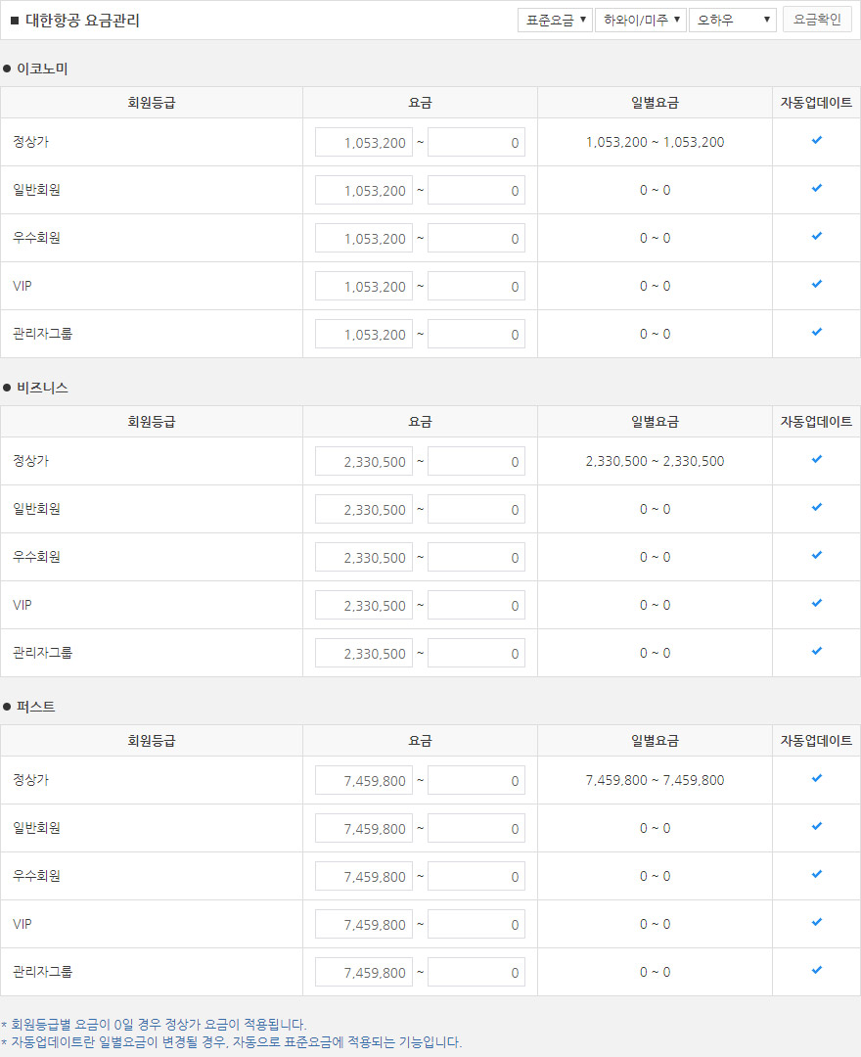The width and height of the screenshot is (861, 1057).
Task: Click the 대한항공 요금관리 page title
Action: (82, 21)
